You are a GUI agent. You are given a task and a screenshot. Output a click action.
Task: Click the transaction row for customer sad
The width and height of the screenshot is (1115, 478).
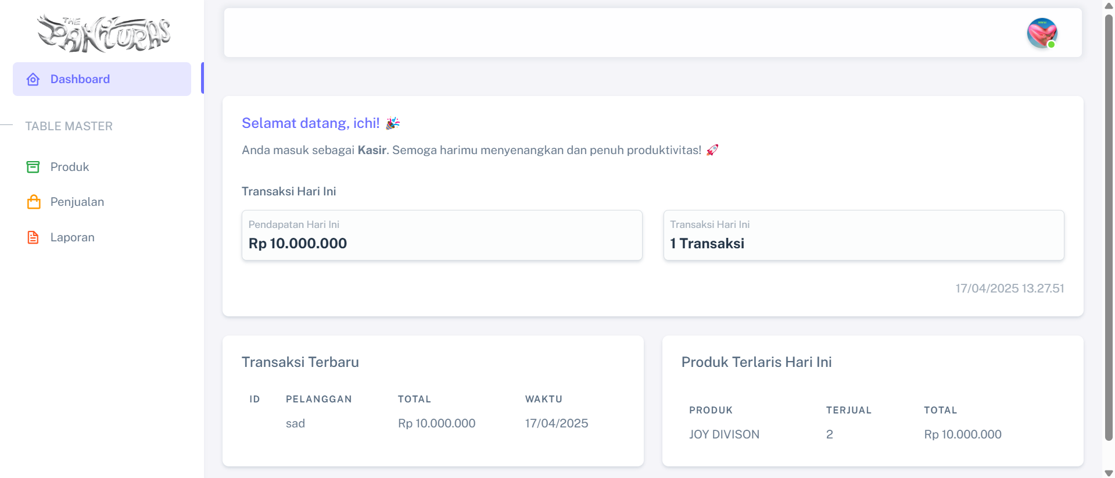pos(433,423)
